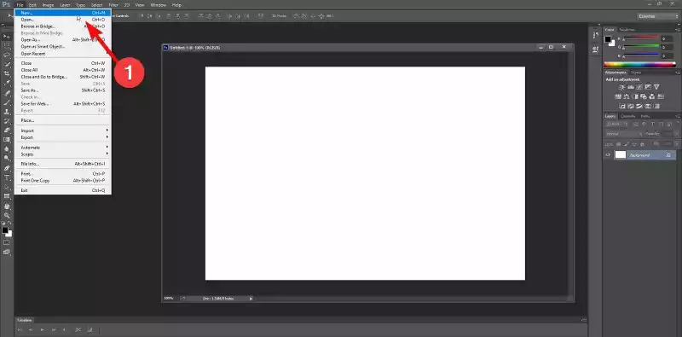Screen dimensions: 682x337
Task: Pick a color from the spectrum bar
Action: pyautogui.click(x=640, y=64)
